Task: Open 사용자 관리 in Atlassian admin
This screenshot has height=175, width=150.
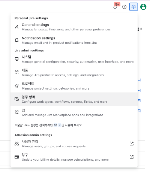Action: tap(74, 144)
